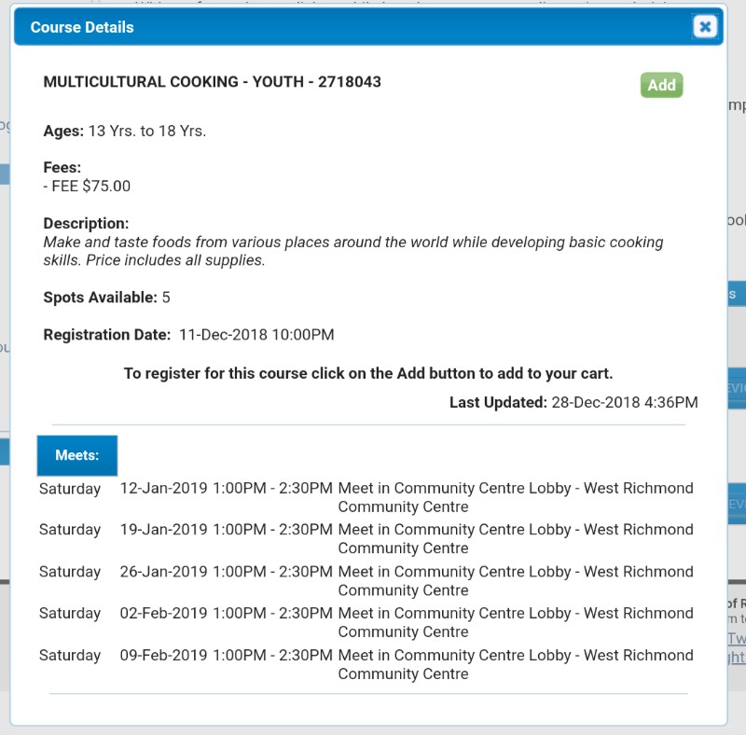The width and height of the screenshot is (746, 735).
Task: Click the italic course description paragraph
Action: (352, 251)
